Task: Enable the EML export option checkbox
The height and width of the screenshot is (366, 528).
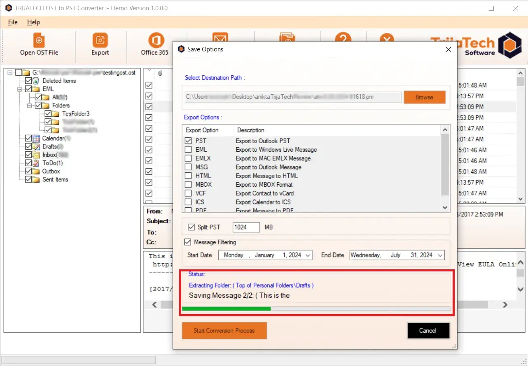Action: pyautogui.click(x=188, y=149)
